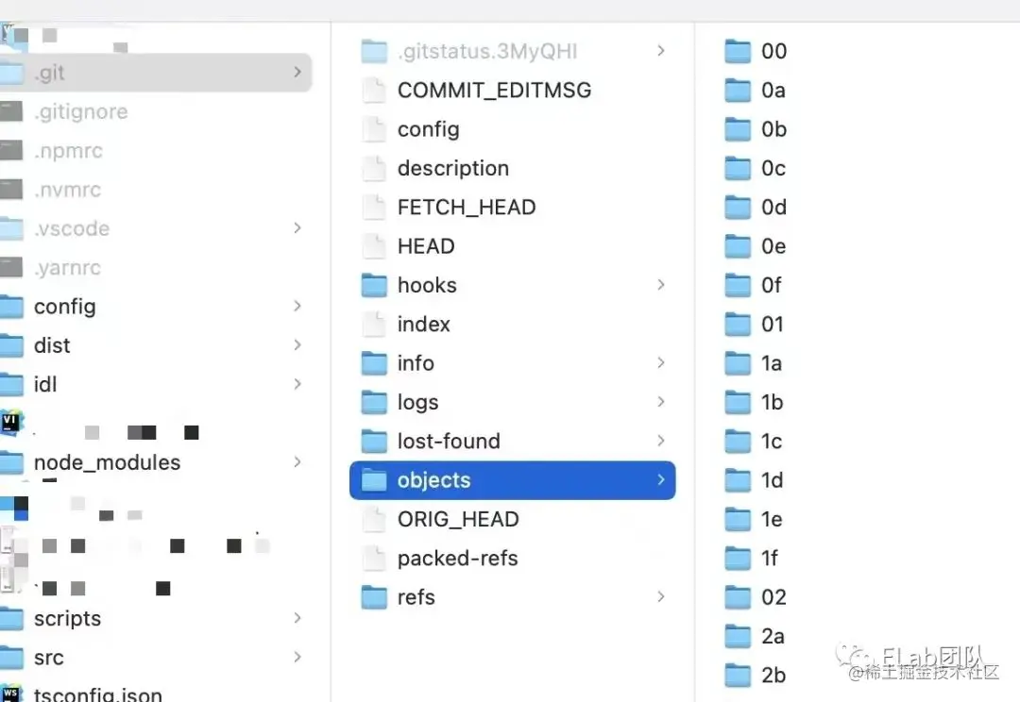
Task: Select the 02 folder name
Action: tap(774, 597)
